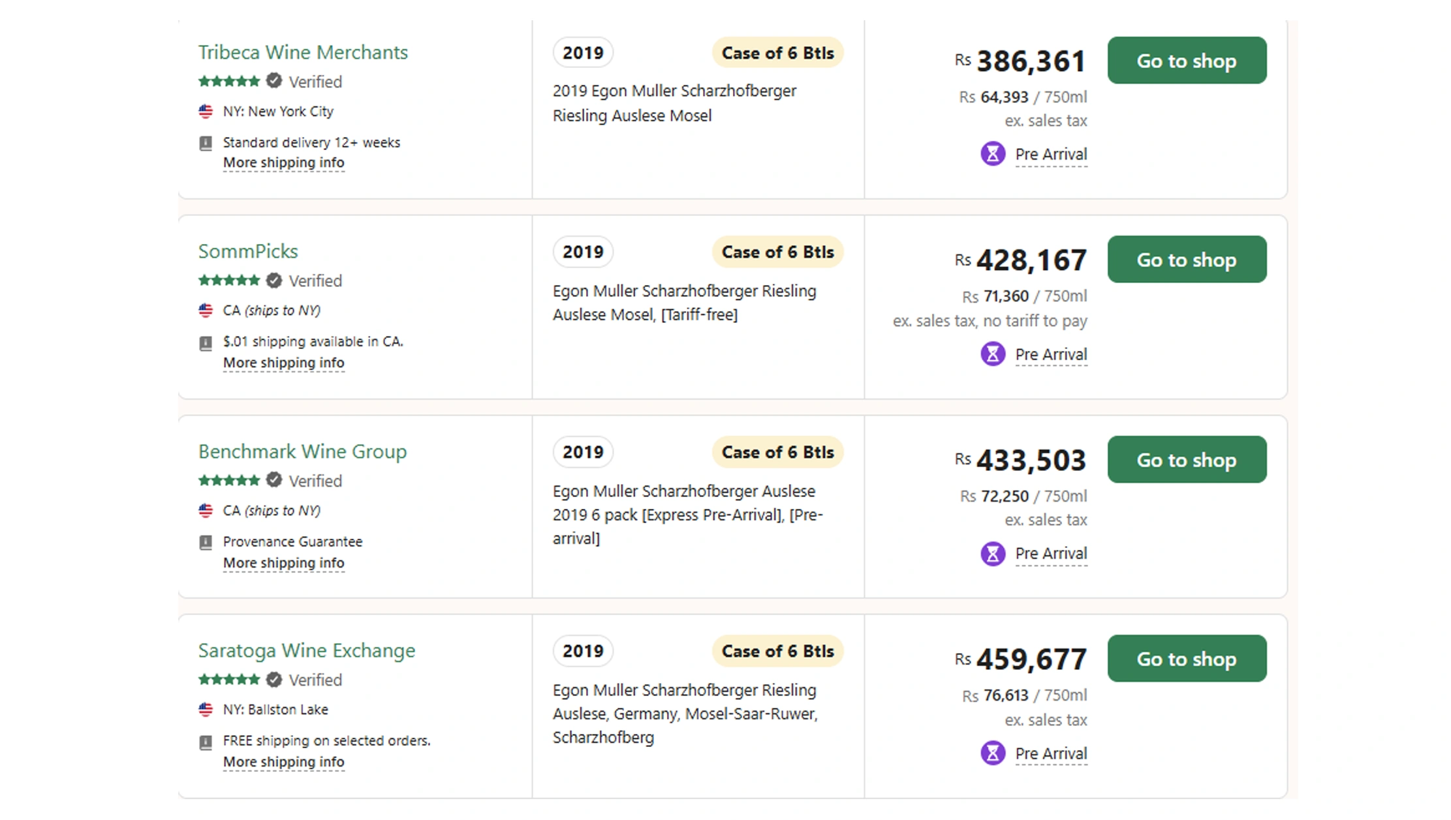
Task: Go to shop for the Rs 428,167 offer
Action: pos(1187,259)
